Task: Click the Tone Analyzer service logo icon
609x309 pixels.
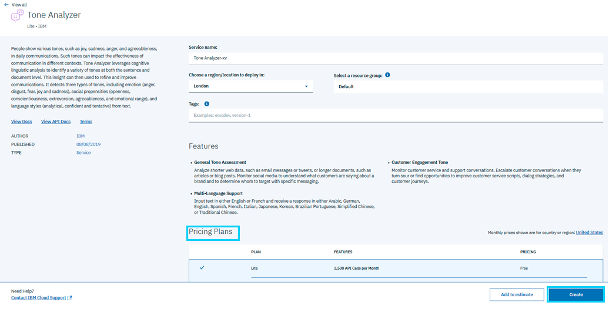Action: 17,16
